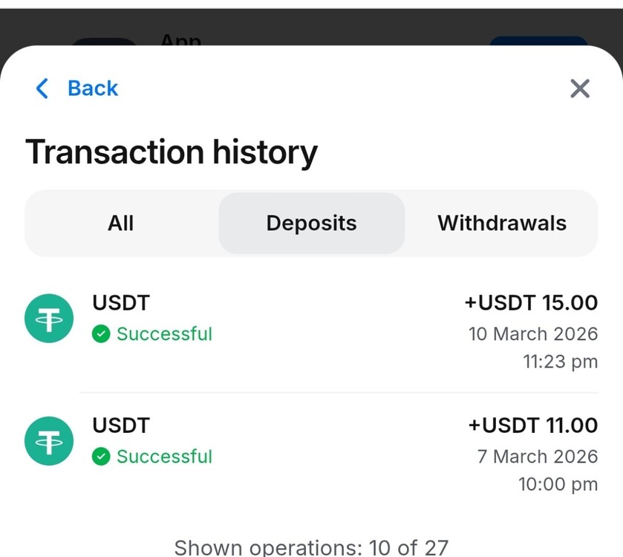
Task: Click the Shown operations 10 of 27 counter
Action: (311, 547)
